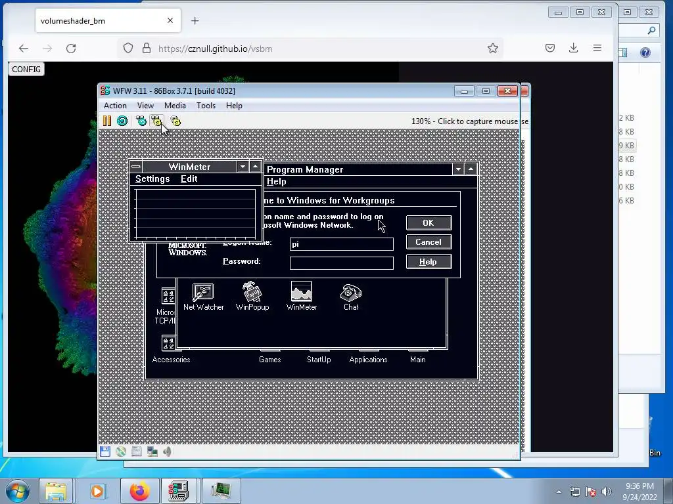Select the StartUp program group
This screenshot has height=504, width=673.
pyautogui.click(x=319, y=356)
